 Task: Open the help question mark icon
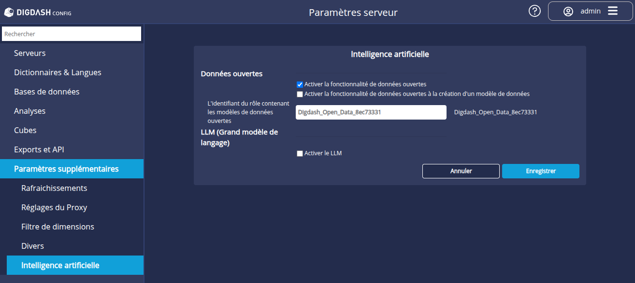click(x=534, y=11)
